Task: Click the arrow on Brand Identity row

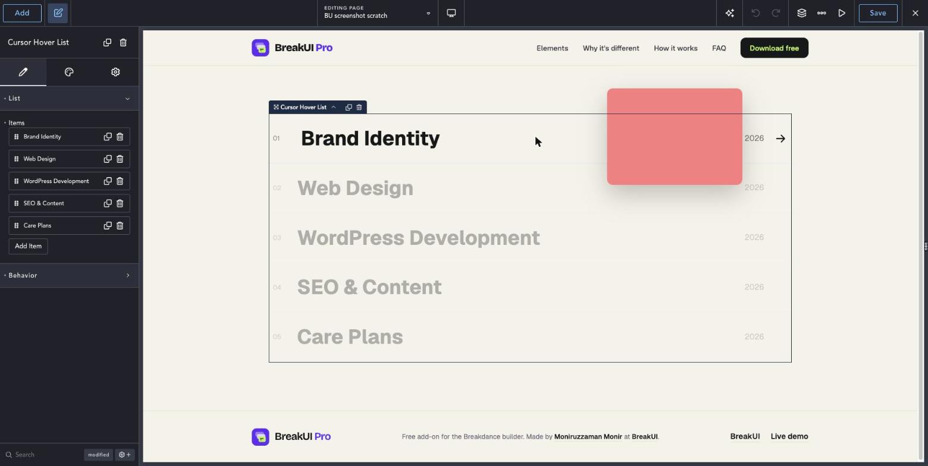Action: coord(780,138)
